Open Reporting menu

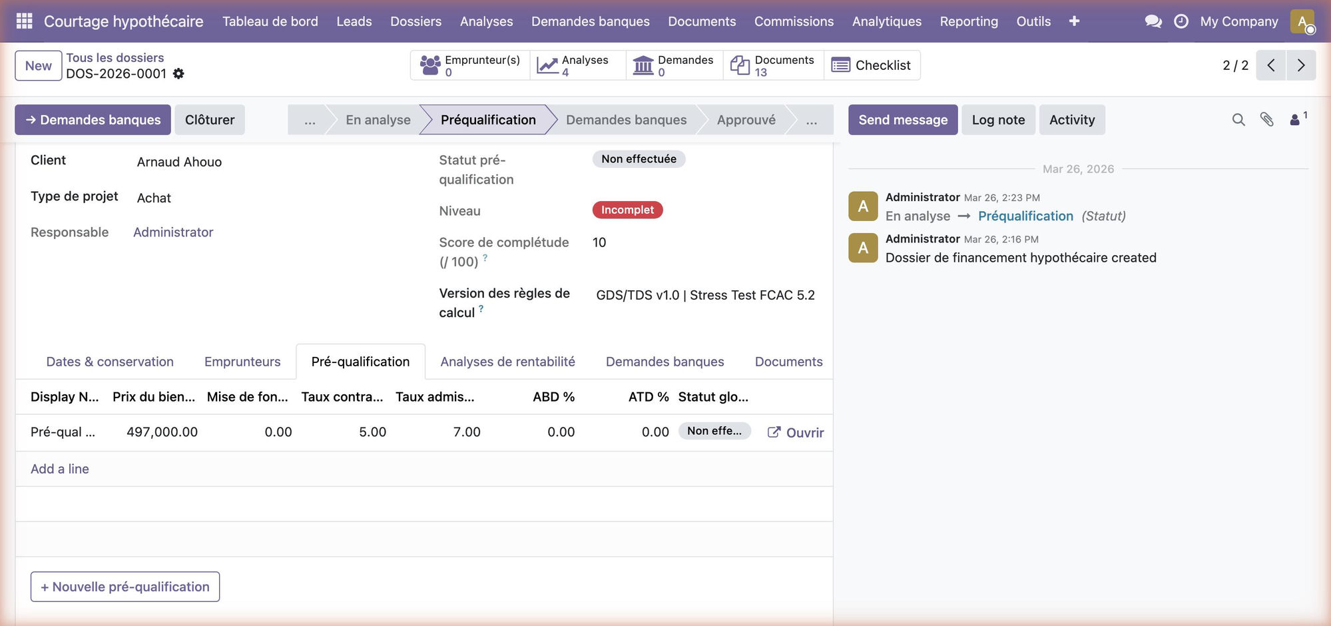coord(969,21)
